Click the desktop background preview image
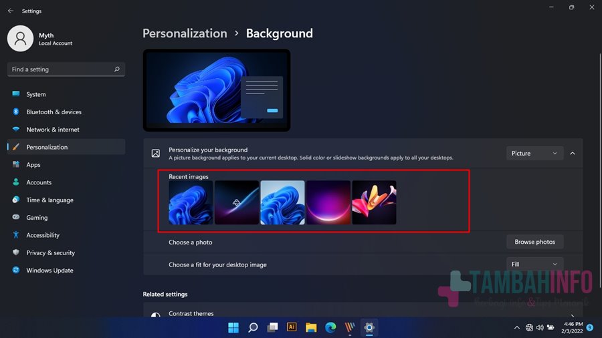 [x=217, y=90]
